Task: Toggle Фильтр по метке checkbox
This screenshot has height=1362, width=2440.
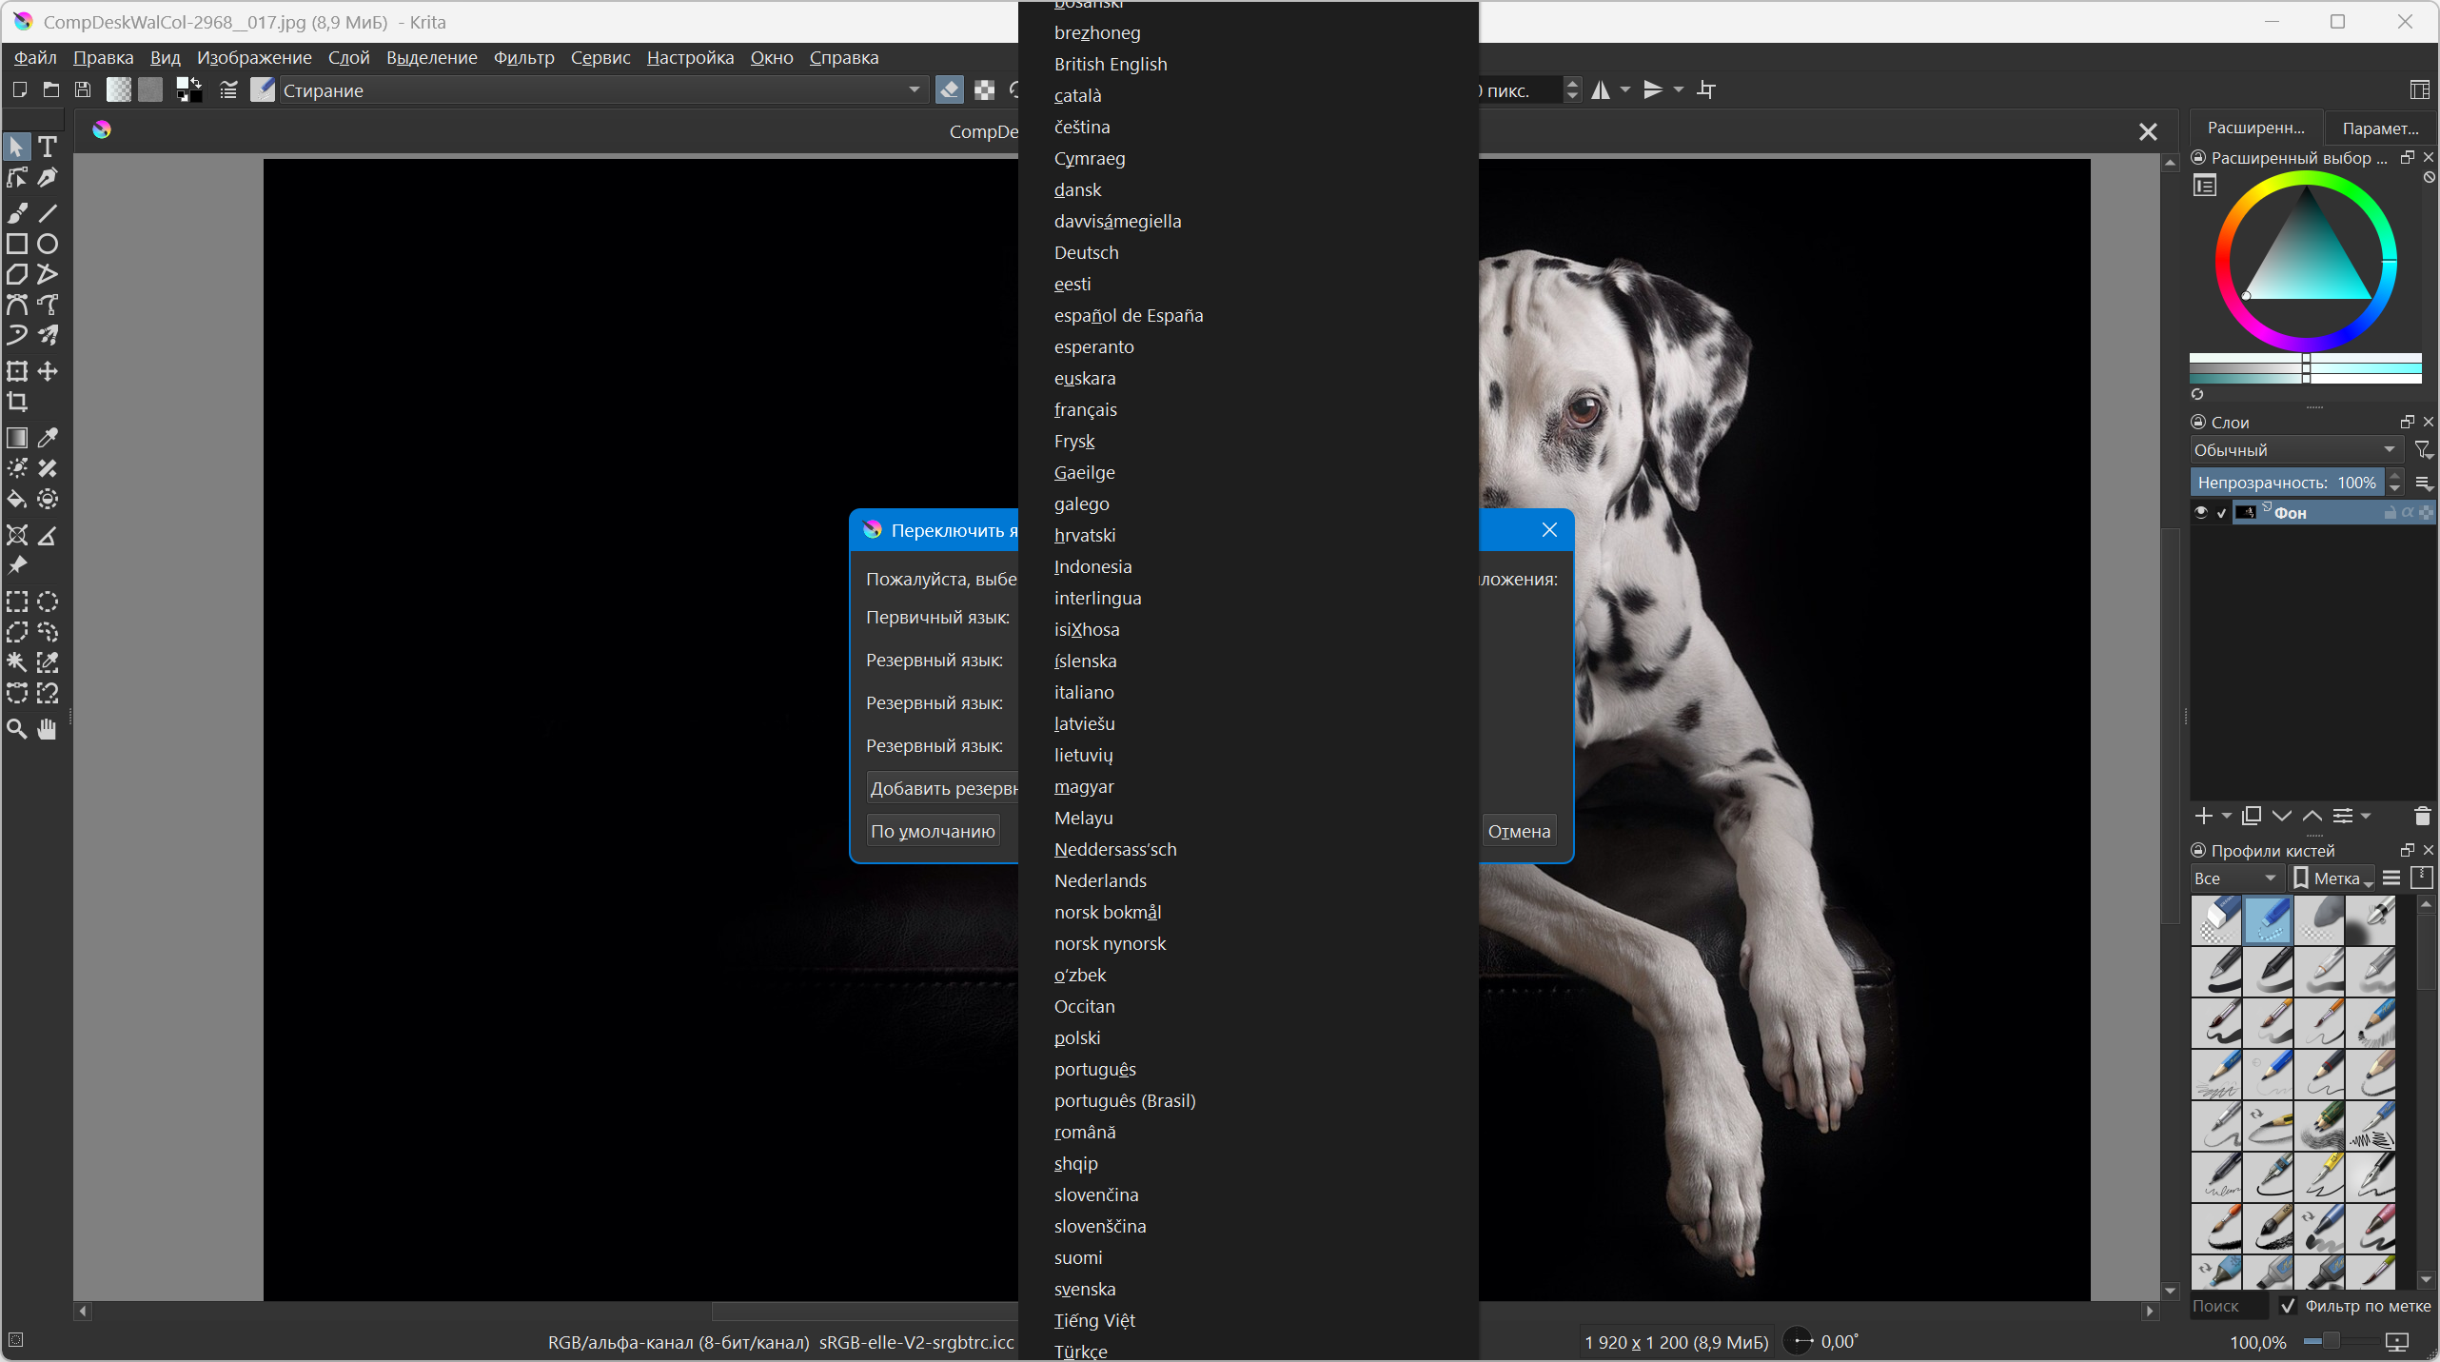Action: (x=2289, y=1306)
